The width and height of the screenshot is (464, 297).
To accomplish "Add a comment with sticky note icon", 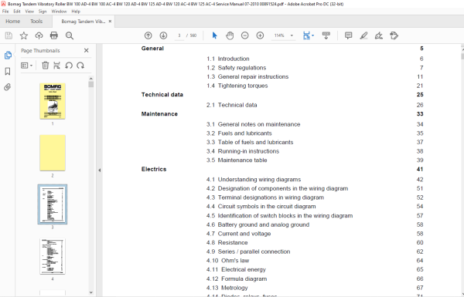I will tap(349, 35).
